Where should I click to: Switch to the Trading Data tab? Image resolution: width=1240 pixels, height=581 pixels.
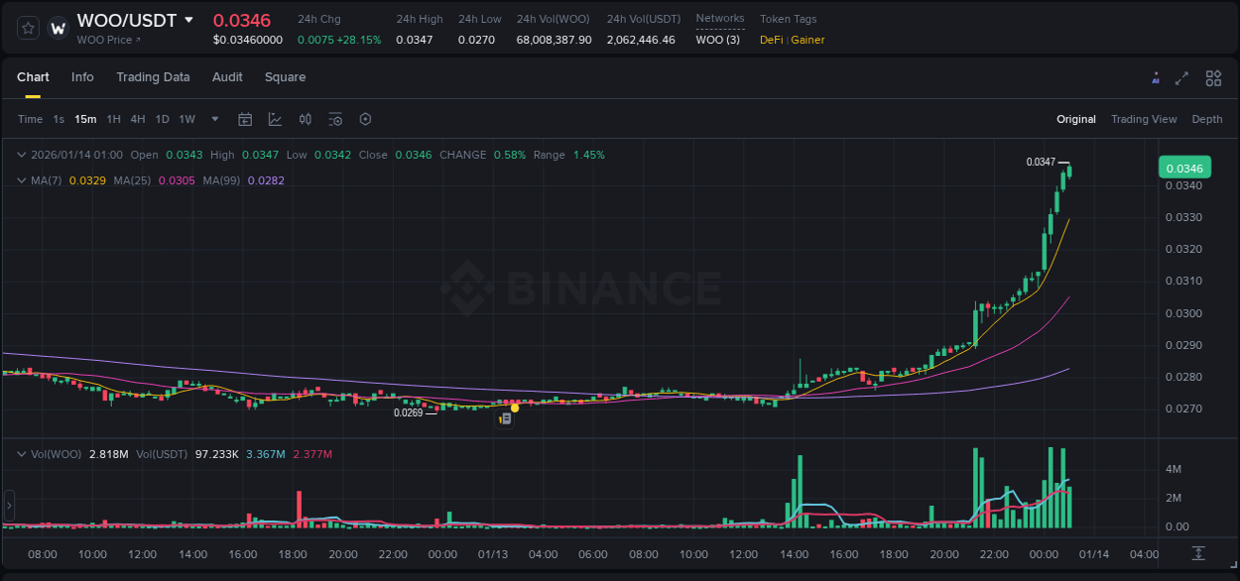point(153,76)
